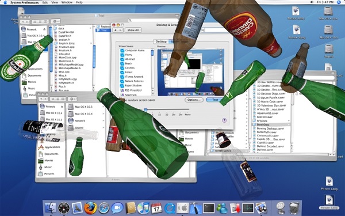Launch iChat from the Dock
The width and height of the screenshot is (345, 216).
pos(117,208)
